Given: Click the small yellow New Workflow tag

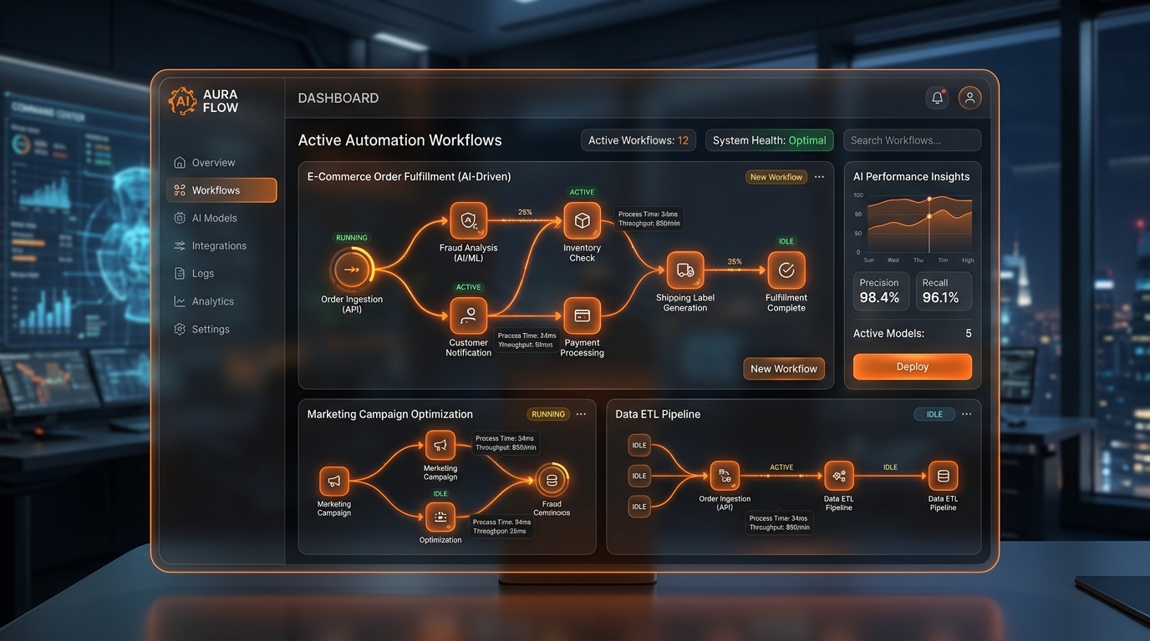Looking at the screenshot, I should click(x=776, y=177).
